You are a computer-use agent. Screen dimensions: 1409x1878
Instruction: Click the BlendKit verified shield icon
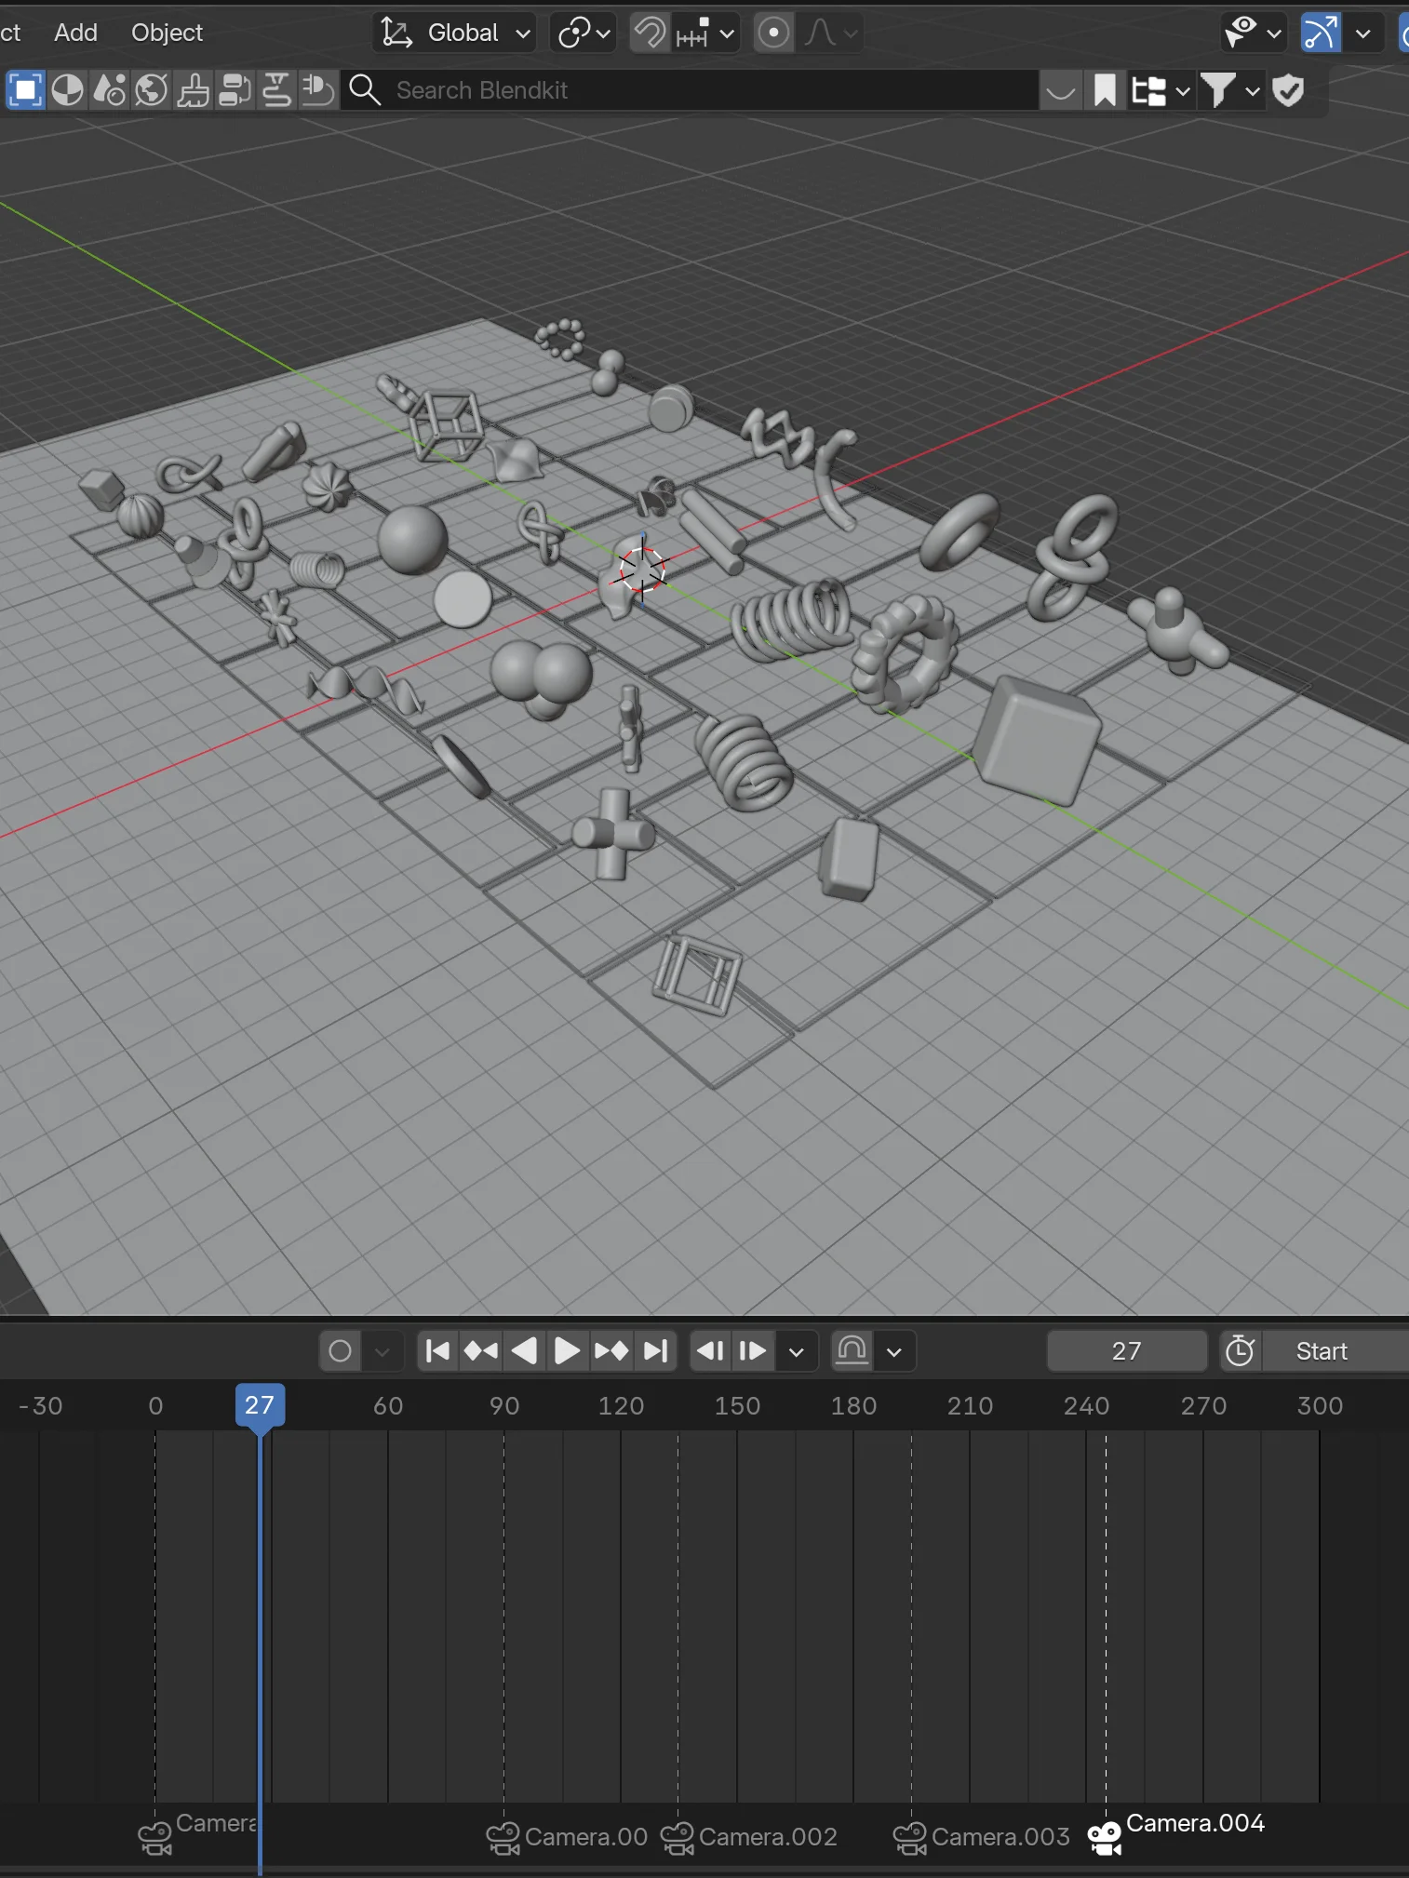[1289, 90]
